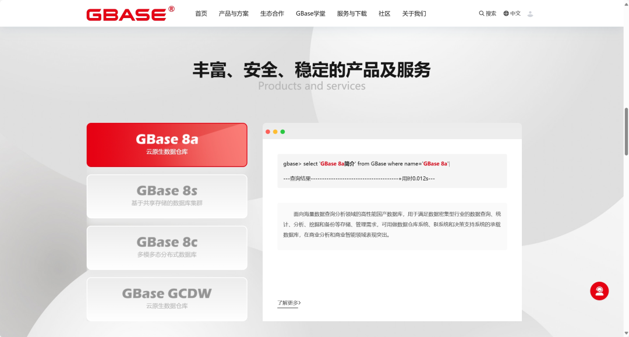Click the GBase 8a description paragraph
Viewport: 629px width, 337px height.
tap(392, 225)
